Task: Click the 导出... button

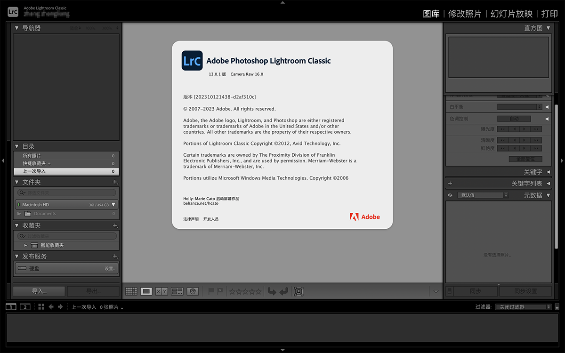Action: point(93,291)
